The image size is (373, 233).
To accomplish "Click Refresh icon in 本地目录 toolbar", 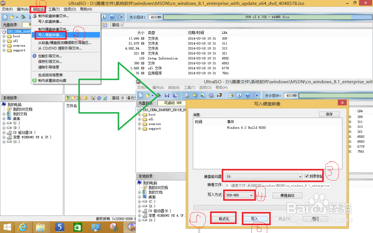I will tap(105, 98).
